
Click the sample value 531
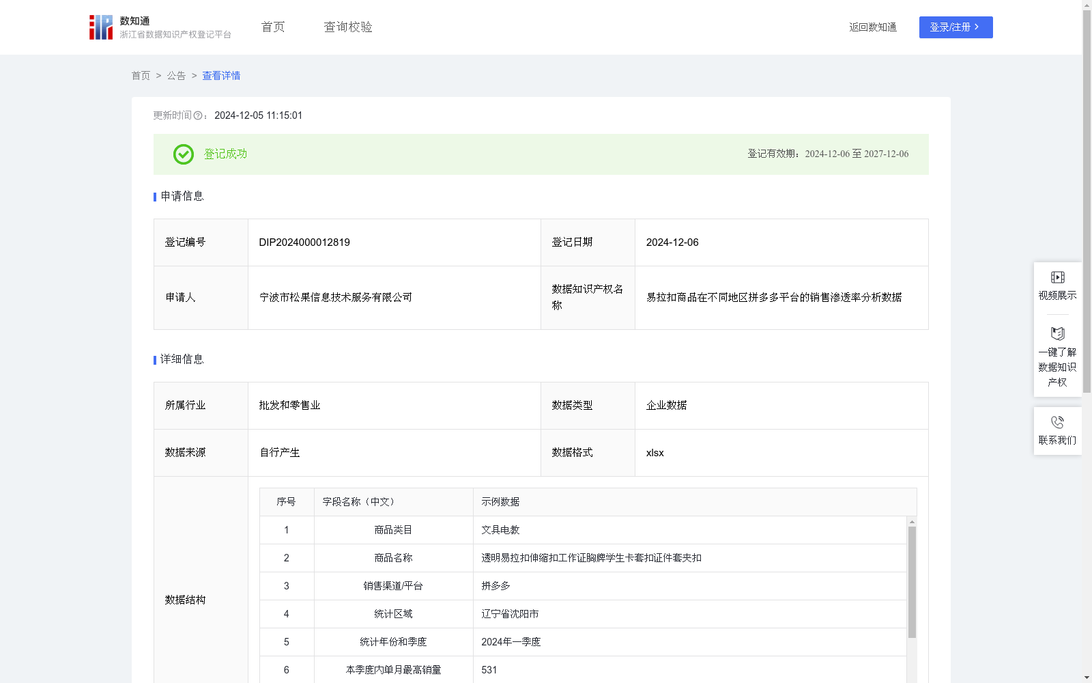point(489,670)
